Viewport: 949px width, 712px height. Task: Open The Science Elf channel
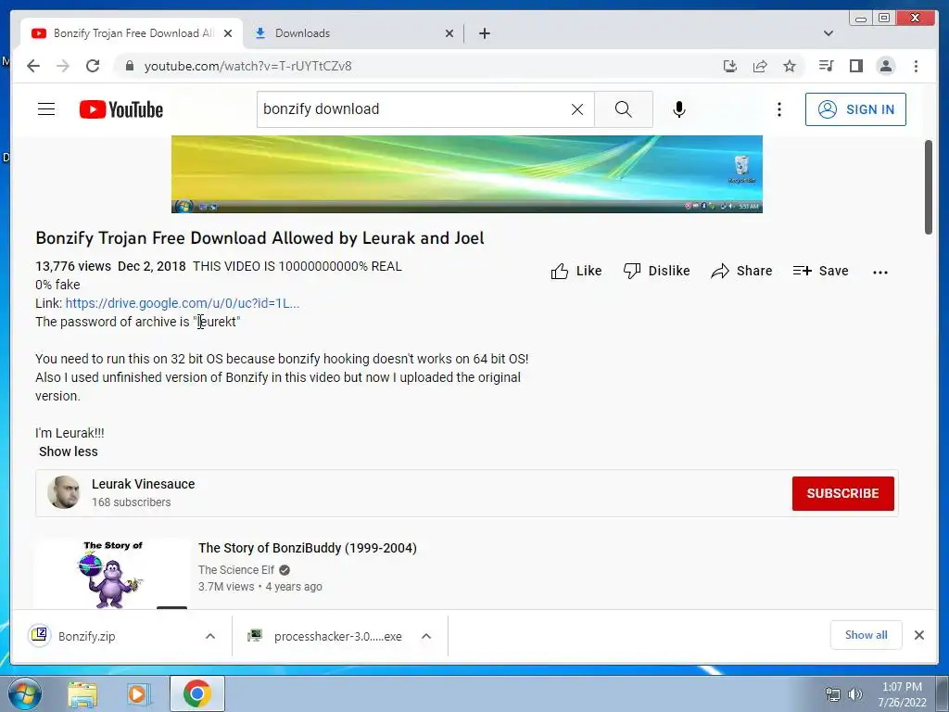click(236, 570)
